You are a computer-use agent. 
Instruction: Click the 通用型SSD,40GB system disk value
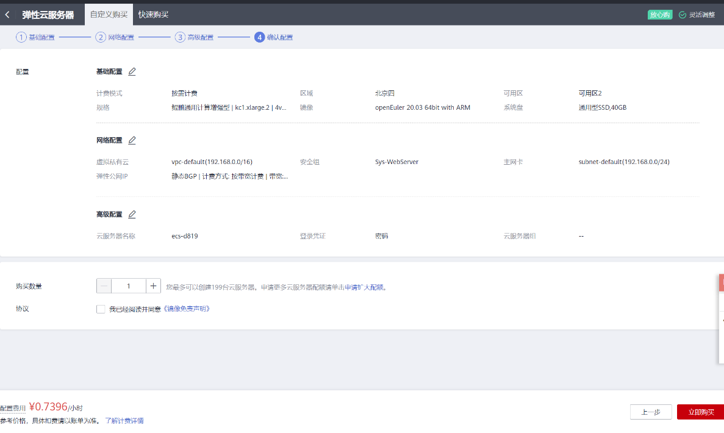click(x=603, y=107)
